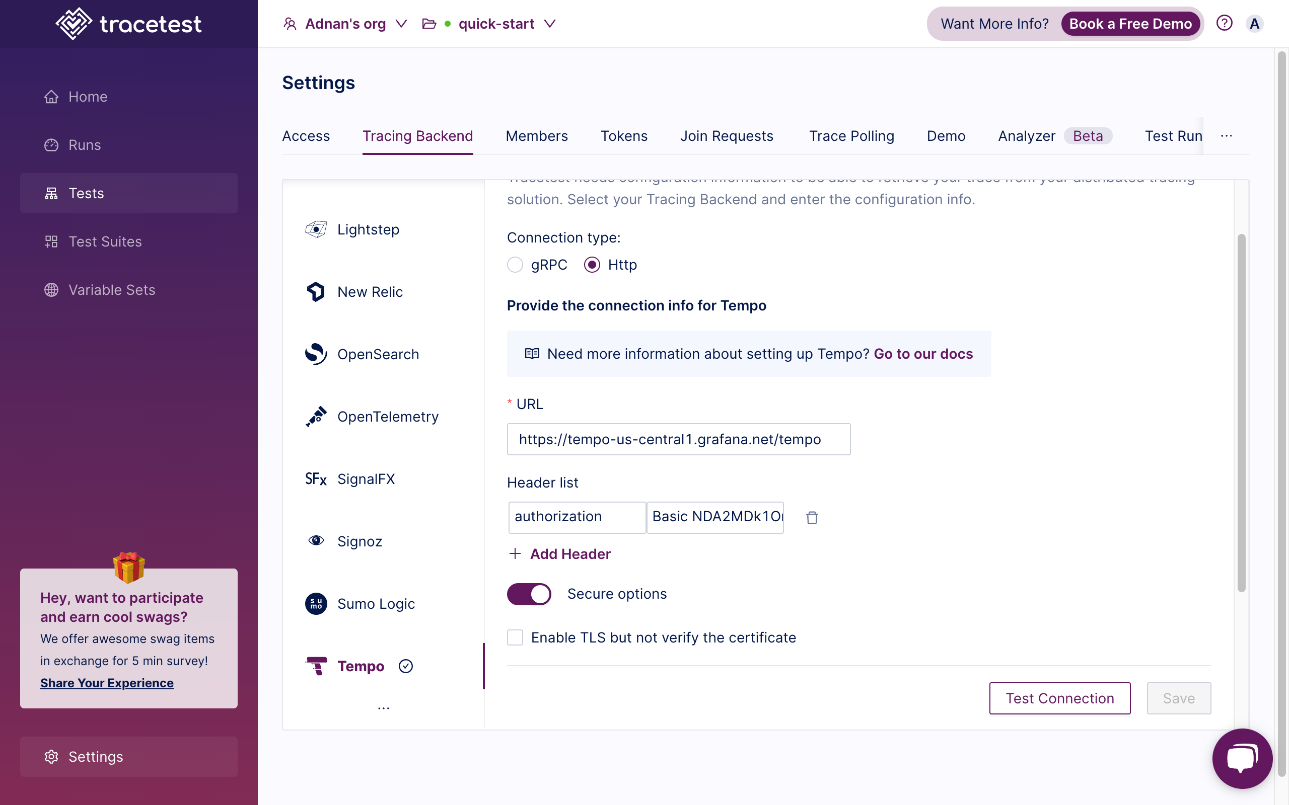Open Home from the sidebar
The height and width of the screenshot is (805, 1289).
[x=129, y=97]
